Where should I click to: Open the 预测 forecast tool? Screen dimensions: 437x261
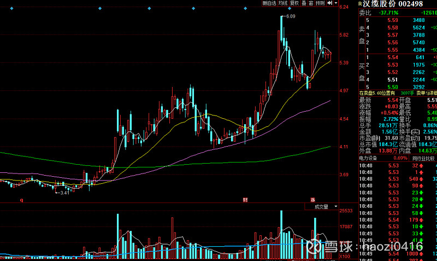(x=320, y=3)
